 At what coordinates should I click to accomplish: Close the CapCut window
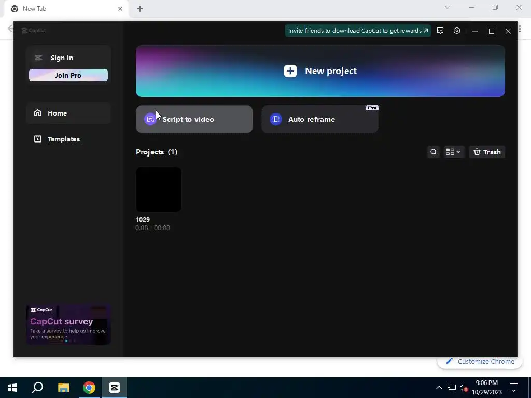coord(508,31)
